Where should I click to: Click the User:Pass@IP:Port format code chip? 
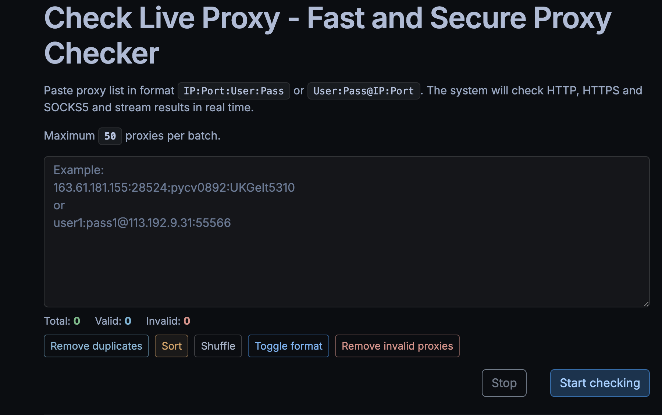(x=363, y=91)
